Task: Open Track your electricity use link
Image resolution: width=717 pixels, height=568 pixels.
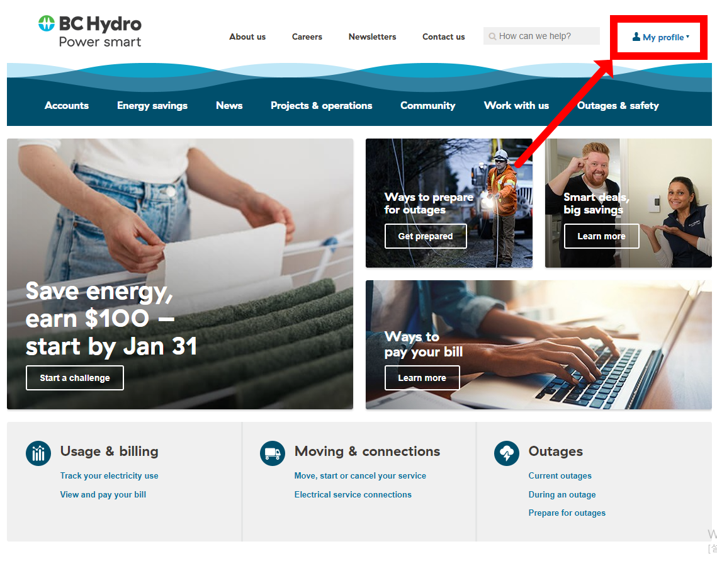Action: coord(110,475)
